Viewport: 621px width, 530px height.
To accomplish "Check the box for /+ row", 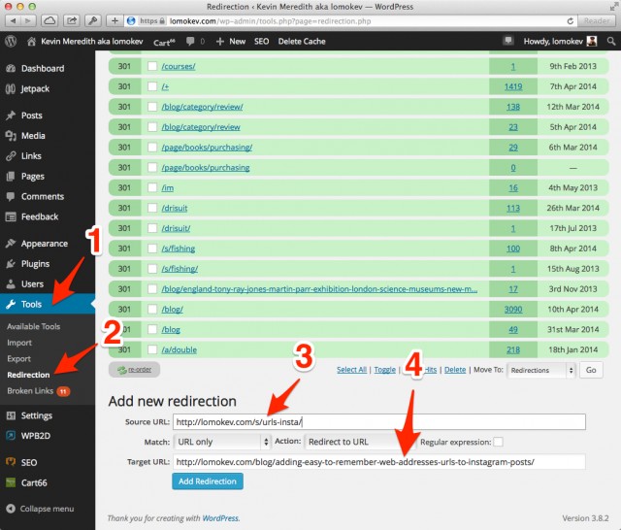I will [x=152, y=86].
